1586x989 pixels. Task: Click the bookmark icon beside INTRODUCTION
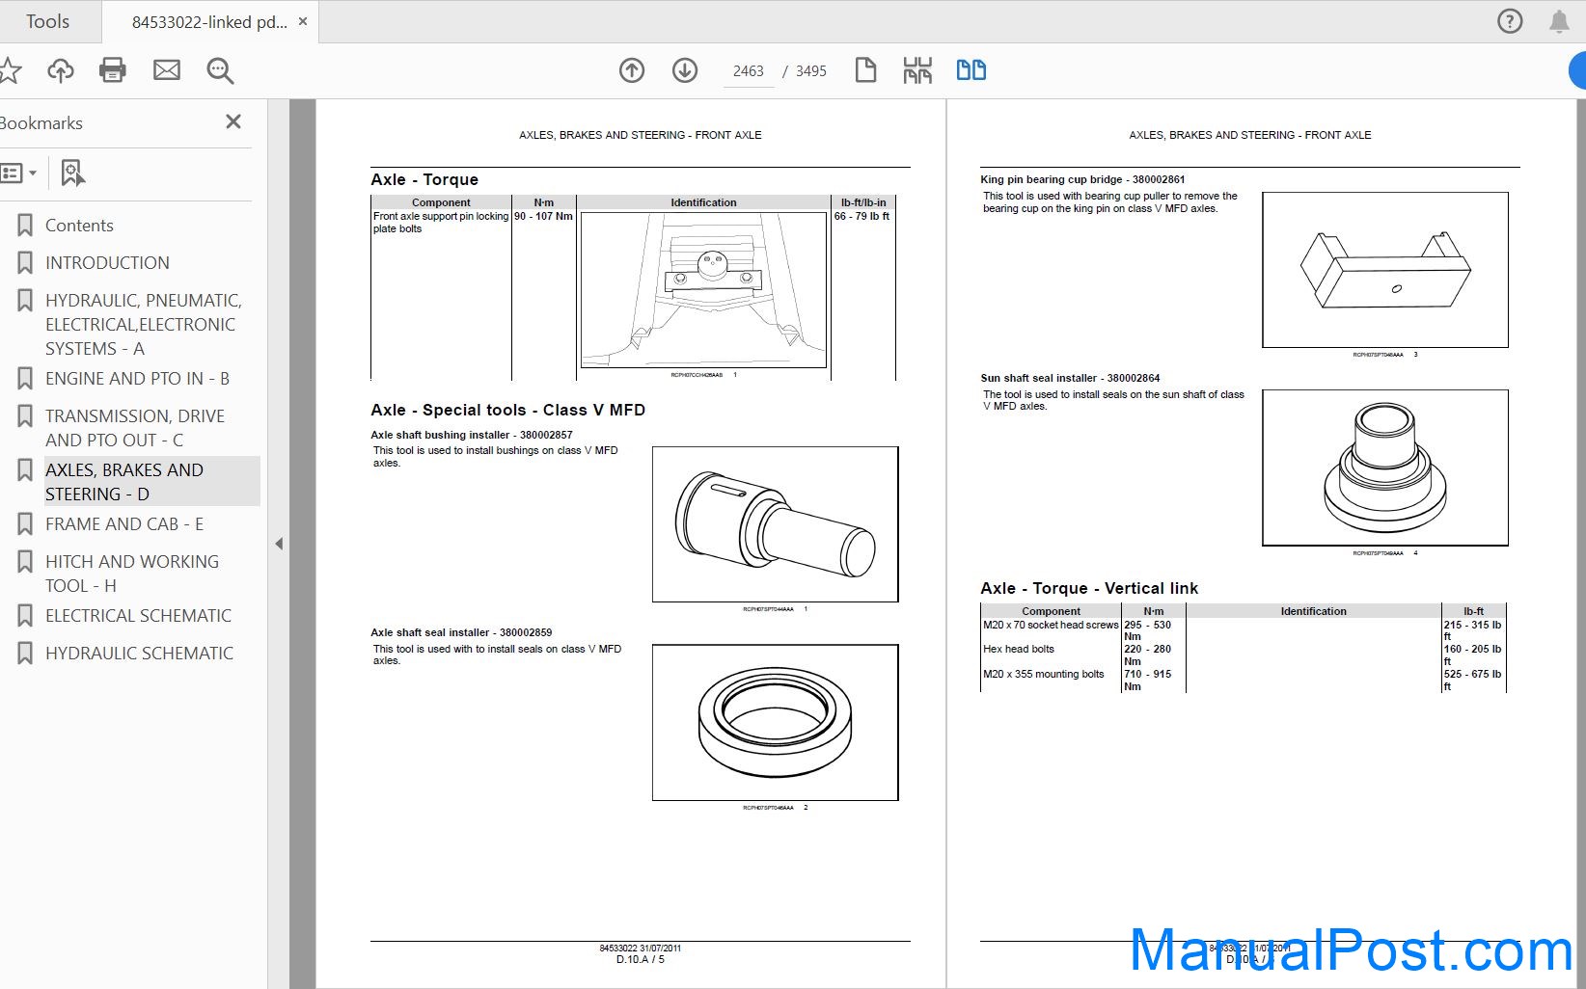point(25,263)
